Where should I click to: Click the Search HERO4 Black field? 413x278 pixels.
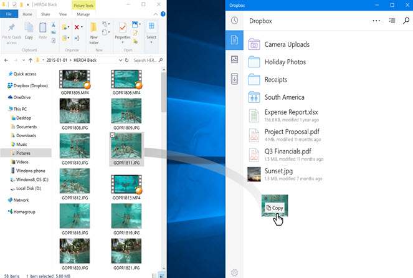point(148,60)
